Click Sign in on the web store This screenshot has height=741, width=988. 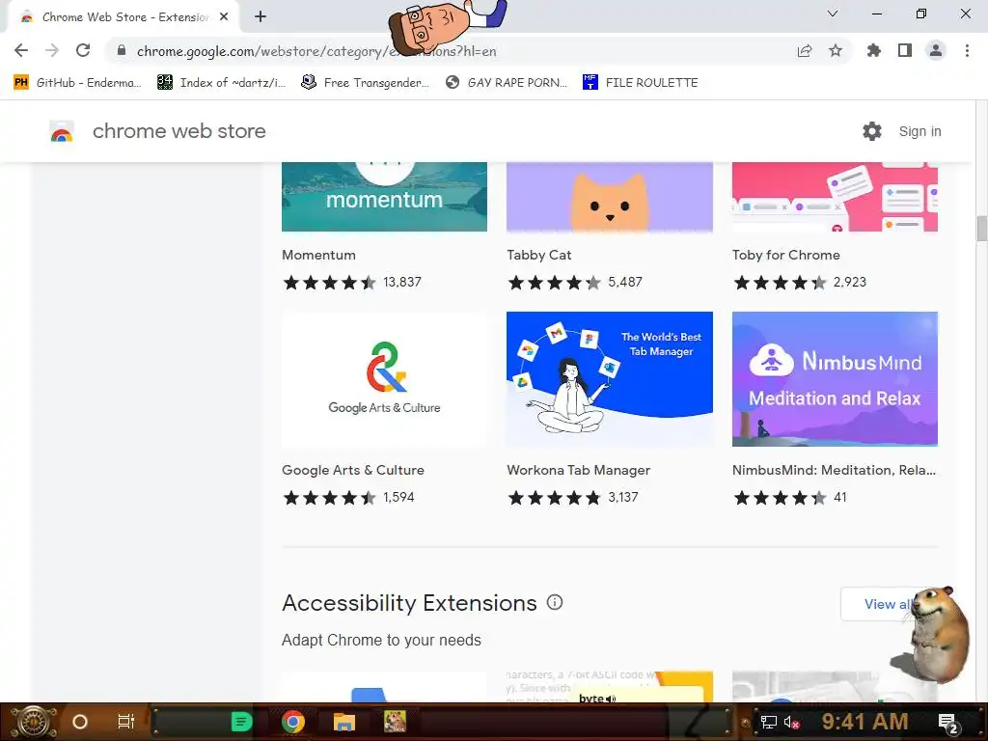coord(919,131)
